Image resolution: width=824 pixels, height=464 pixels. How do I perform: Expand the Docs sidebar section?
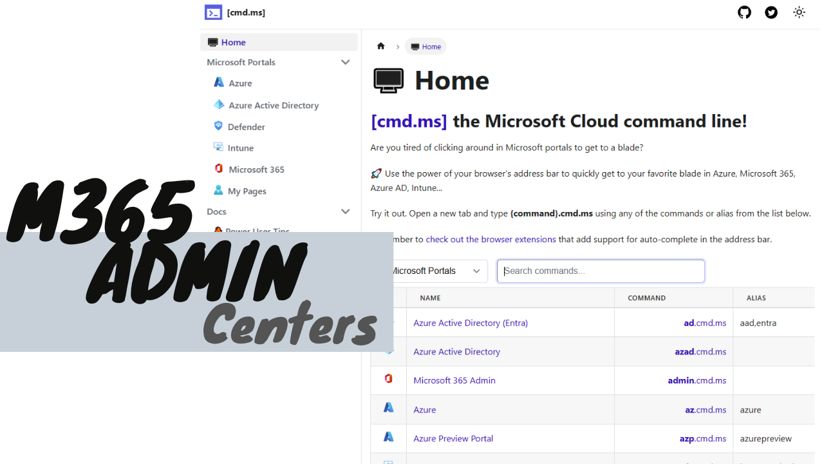point(346,211)
